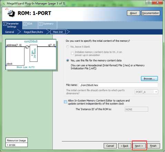Toggle initialize memory to XX..X checkbox
Screen dimensions: 165x152
click(72, 54)
